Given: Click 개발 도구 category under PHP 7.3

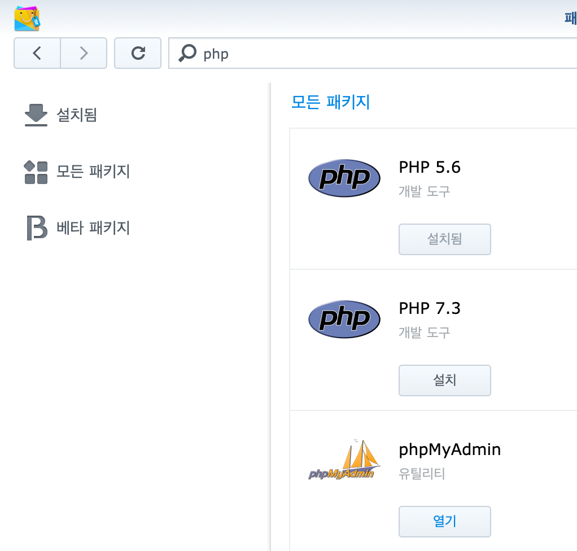Looking at the screenshot, I should pos(425,333).
